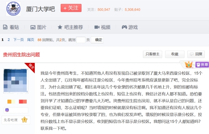209x134 pixels.
Task: Click the 图片 picture icon
Action: pos(33,27)
